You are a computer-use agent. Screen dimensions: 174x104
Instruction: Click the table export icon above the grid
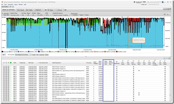click(167, 58)
